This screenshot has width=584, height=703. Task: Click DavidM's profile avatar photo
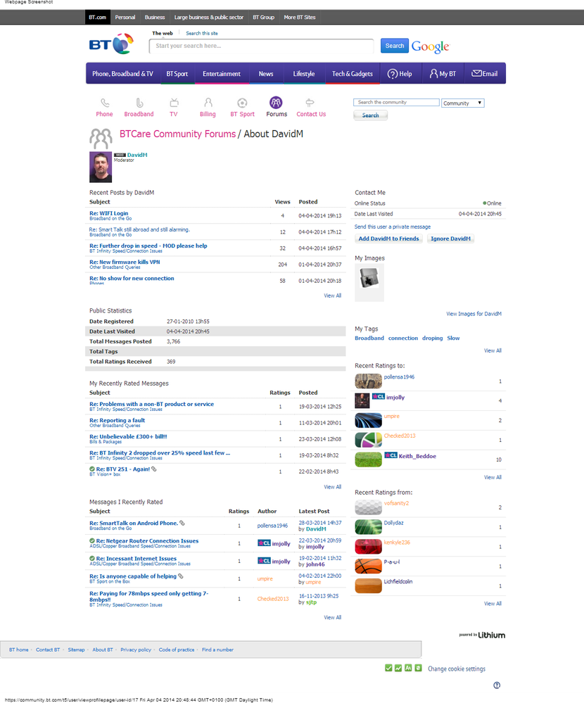101,167
